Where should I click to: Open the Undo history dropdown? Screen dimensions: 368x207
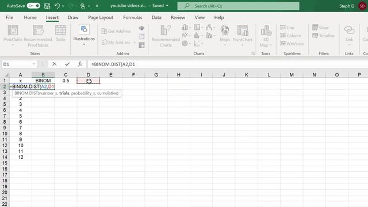(x=63, y=6)
